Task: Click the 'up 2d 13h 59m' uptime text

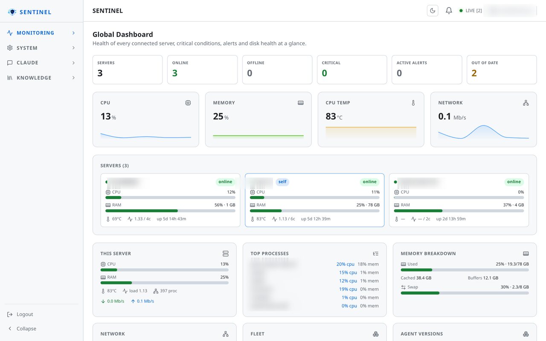Action: coord(451,219)
